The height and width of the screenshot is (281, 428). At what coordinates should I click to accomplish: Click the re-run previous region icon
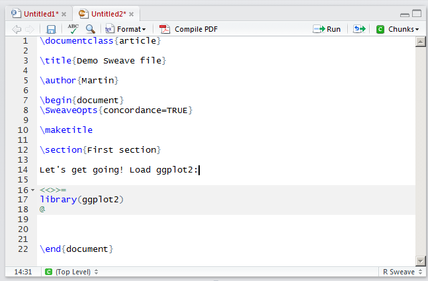[359, 29]
